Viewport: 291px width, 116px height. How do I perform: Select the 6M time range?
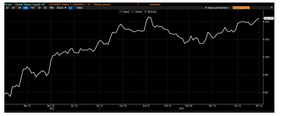point(25,8)
